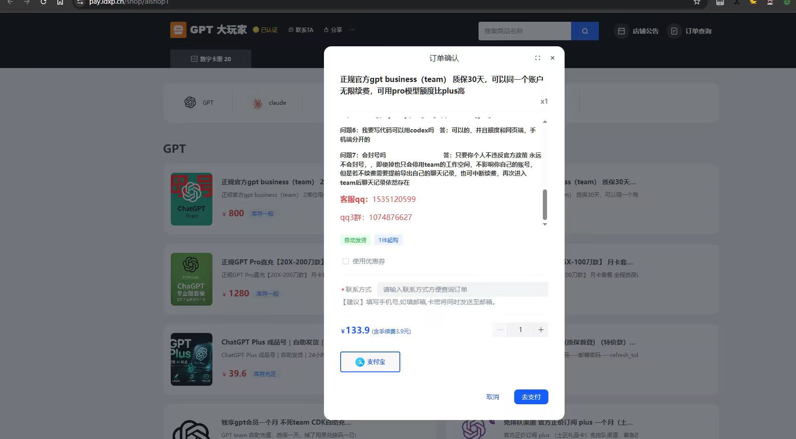Viewport: 796px width, 439px height.
Task: Increase the order quantity with plus
Action: pos(541,330)
